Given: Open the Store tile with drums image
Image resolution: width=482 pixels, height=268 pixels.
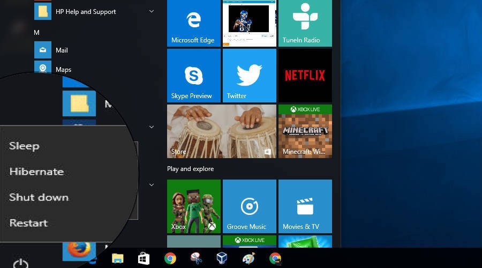Looking at the screenshot, I should coord(221,131).
